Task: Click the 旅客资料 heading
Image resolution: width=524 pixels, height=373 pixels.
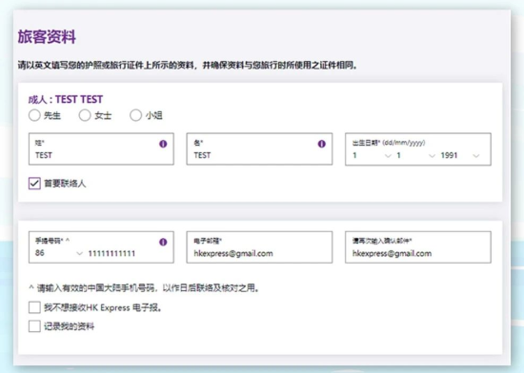Action: click(x=47, y=36)
